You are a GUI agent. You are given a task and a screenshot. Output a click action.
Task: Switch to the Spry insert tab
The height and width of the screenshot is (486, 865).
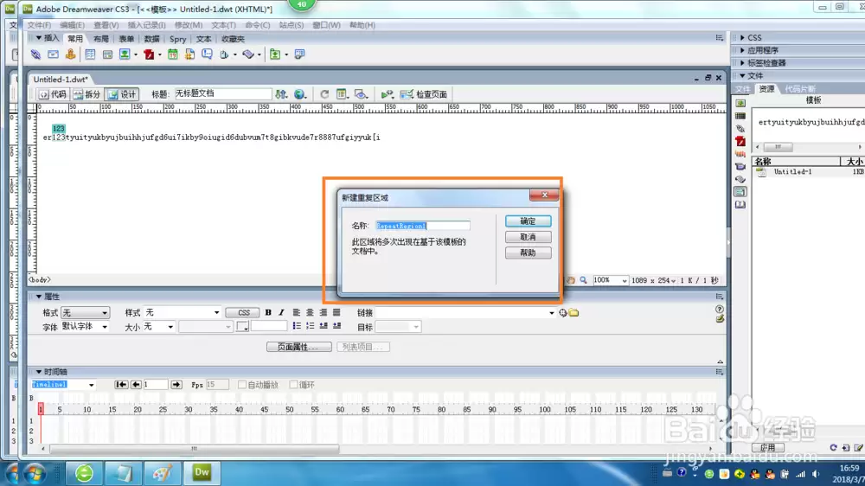pos(177,39)
